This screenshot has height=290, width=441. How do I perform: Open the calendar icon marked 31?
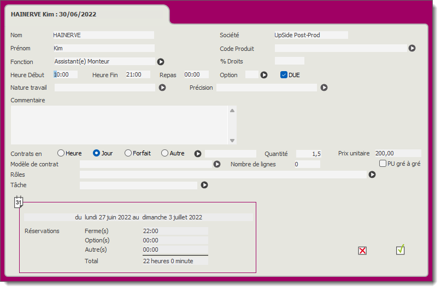(x=19, y=202)
